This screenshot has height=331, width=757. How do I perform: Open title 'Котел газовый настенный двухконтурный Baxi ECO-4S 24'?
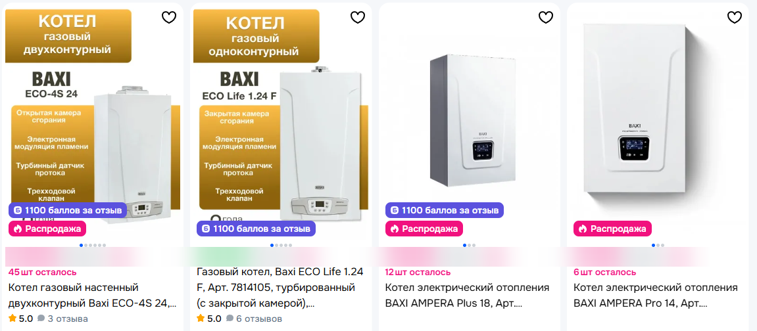(92, 296)
